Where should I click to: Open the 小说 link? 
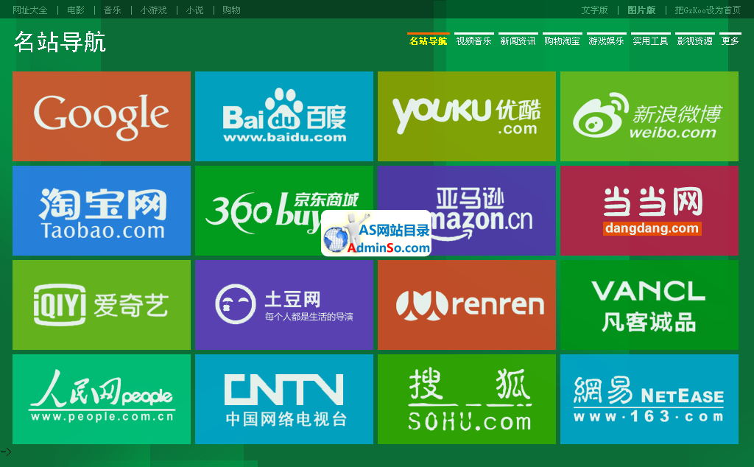[x=194, y=10]
